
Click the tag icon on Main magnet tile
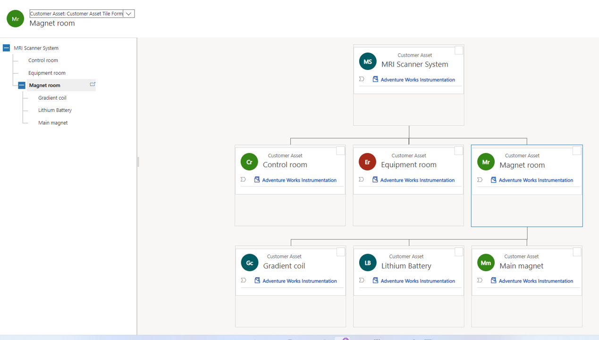(x=480, y=280)
